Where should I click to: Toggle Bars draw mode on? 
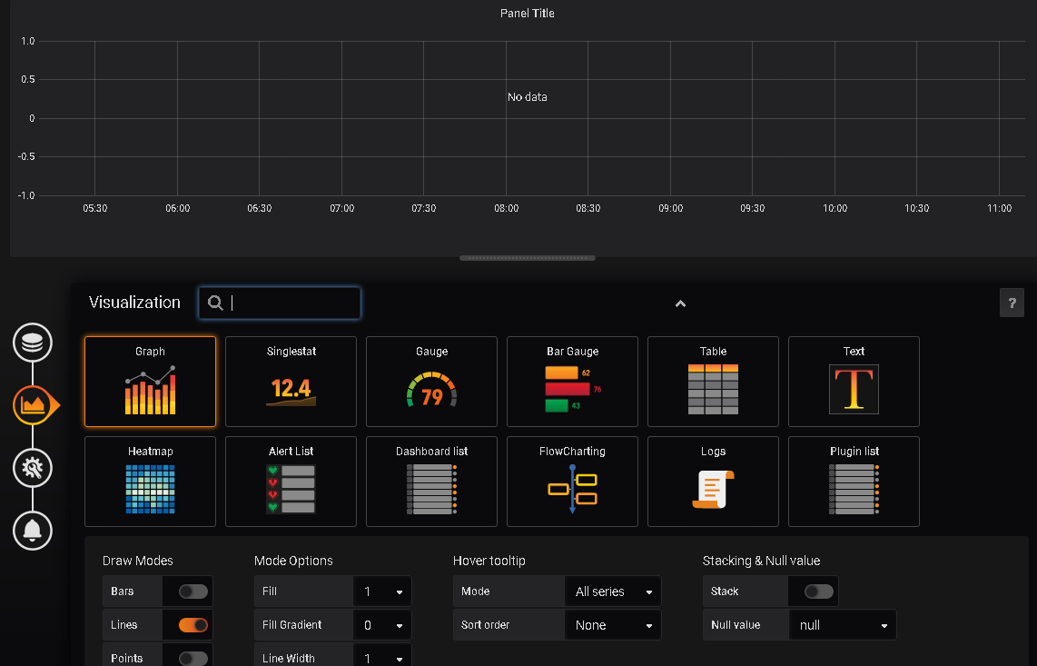pos(188,591)
